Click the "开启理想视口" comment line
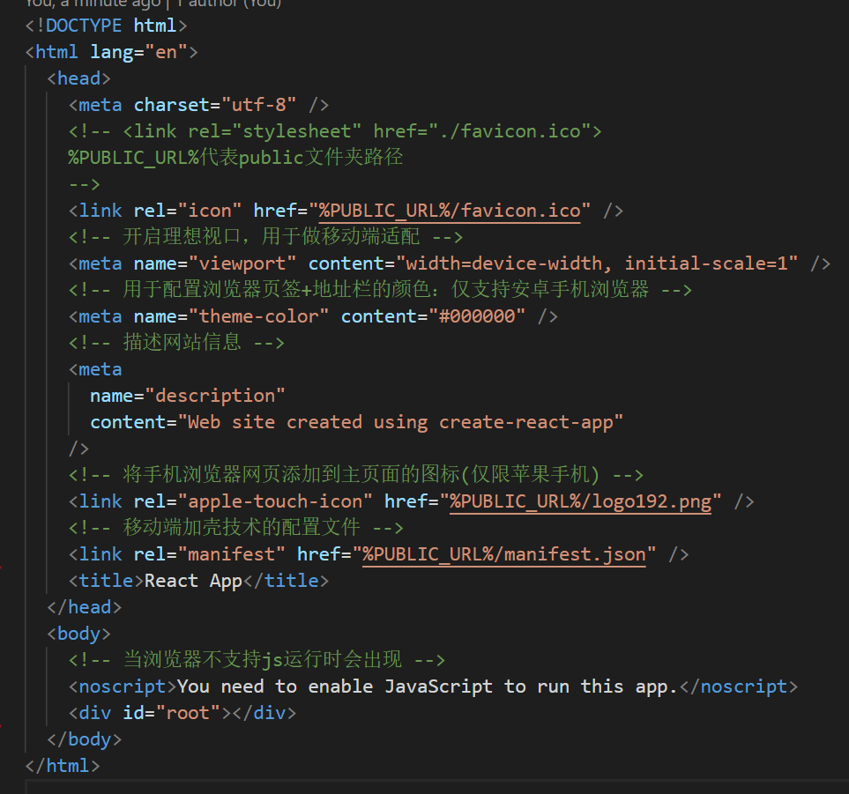 click(264, 237)
